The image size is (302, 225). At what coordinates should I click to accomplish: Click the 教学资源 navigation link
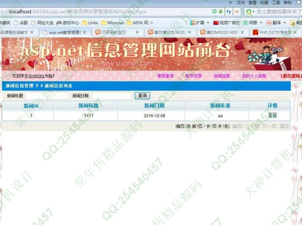pyautogui.click(x=193, y=76)
